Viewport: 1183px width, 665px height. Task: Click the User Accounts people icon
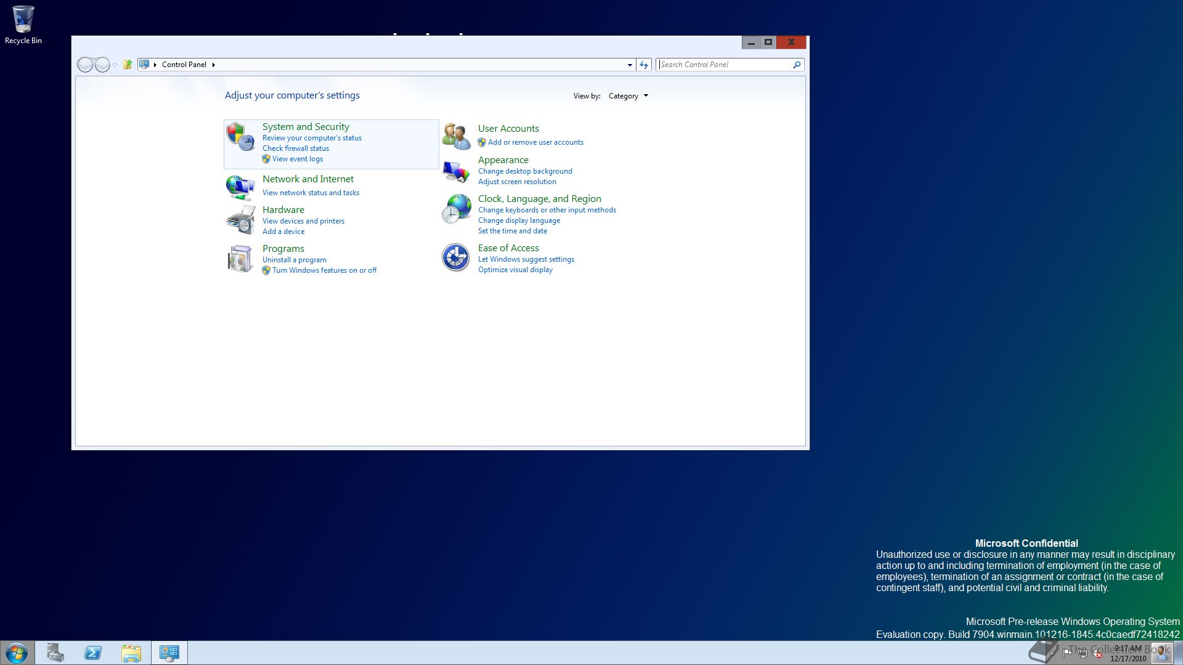pyautogui.click(x=457, y=136)
